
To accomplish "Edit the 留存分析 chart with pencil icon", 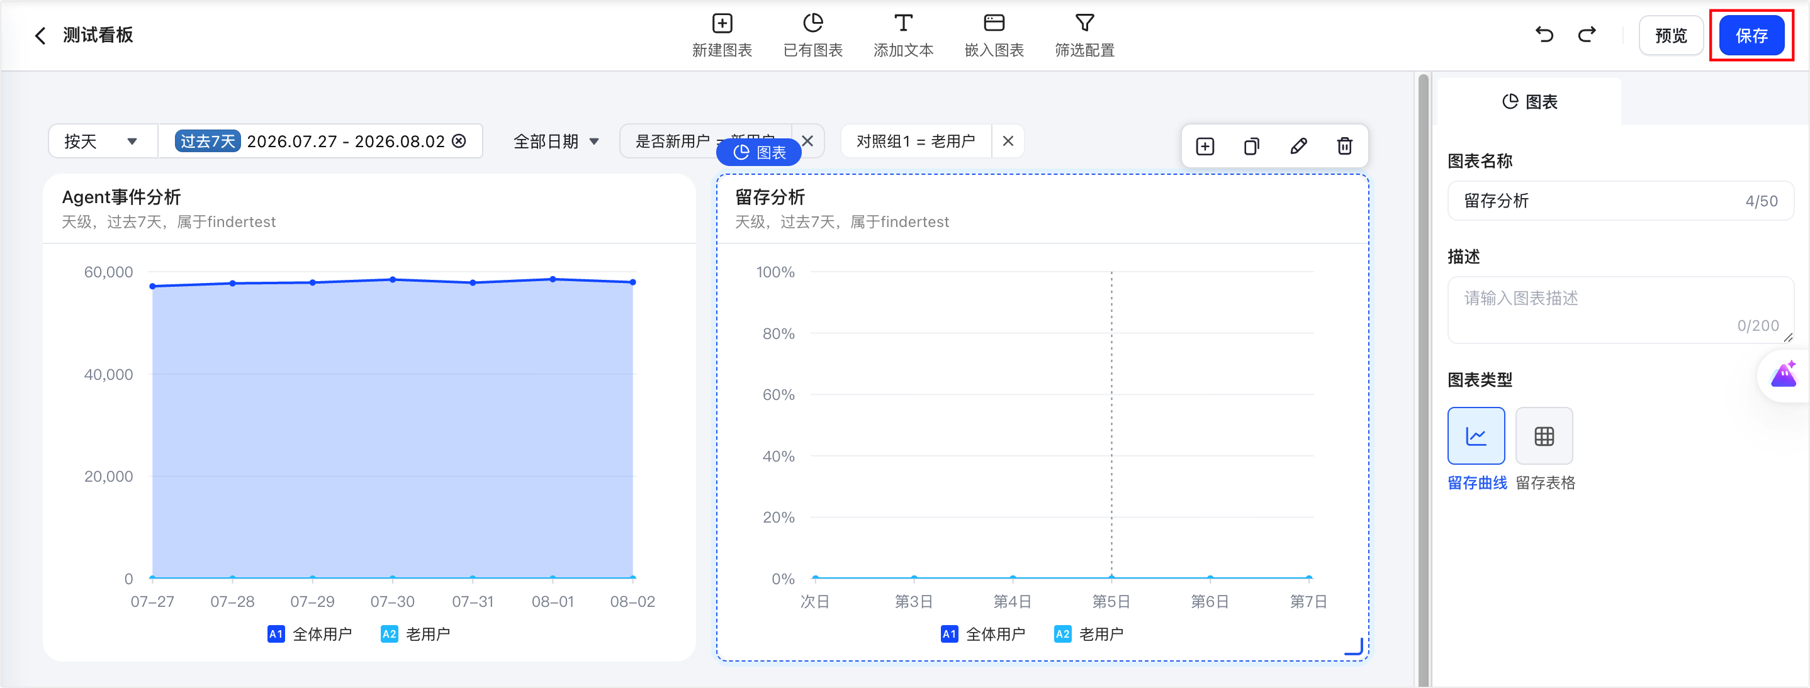I will pos(1298,146).
